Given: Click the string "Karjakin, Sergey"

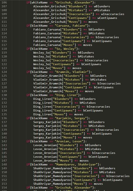Looking at the screenshot, I should tap(71, 118).
